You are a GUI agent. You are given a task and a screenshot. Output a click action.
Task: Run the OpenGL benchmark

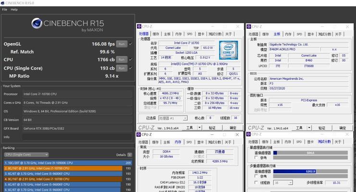122,44
